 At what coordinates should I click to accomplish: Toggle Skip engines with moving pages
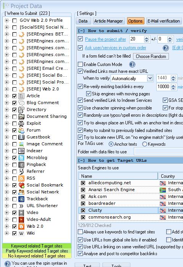[x=88, y=93]
